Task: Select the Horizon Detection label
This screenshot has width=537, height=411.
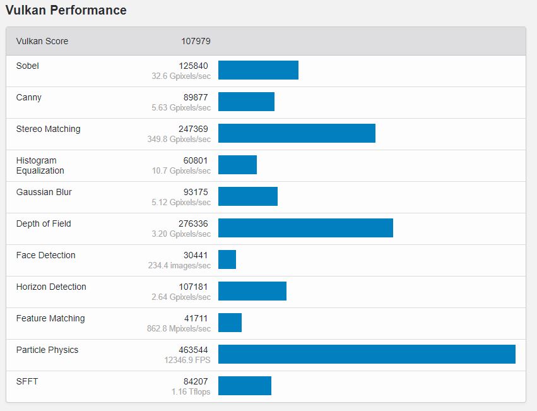Action: 51,287
